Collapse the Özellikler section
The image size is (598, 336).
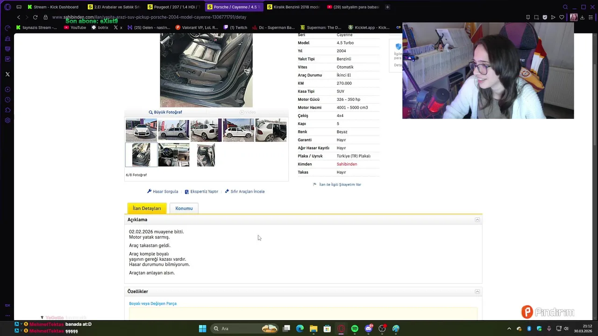point(477,292)
